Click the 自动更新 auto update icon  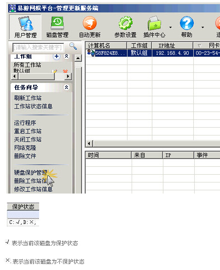pos(90,27)
